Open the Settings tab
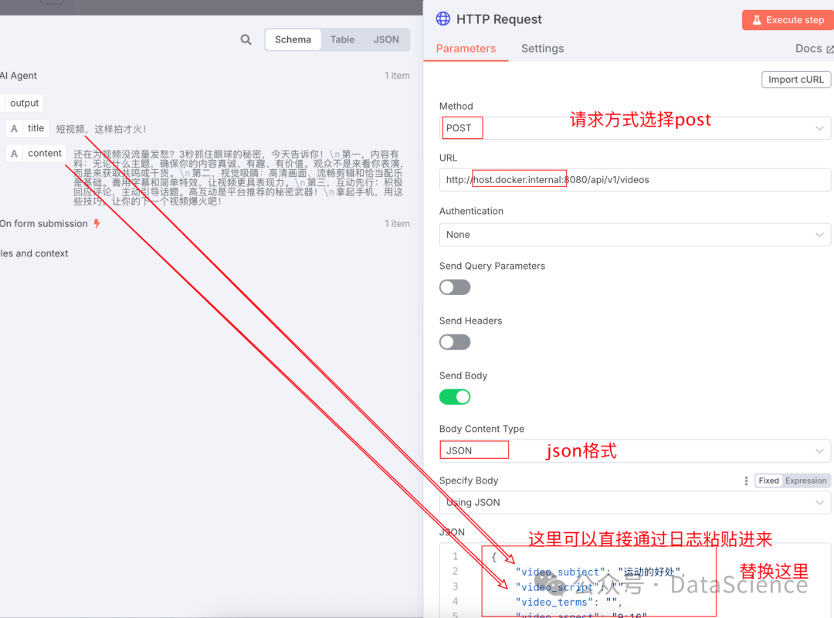Screen dimensions: 834x618 543,49
